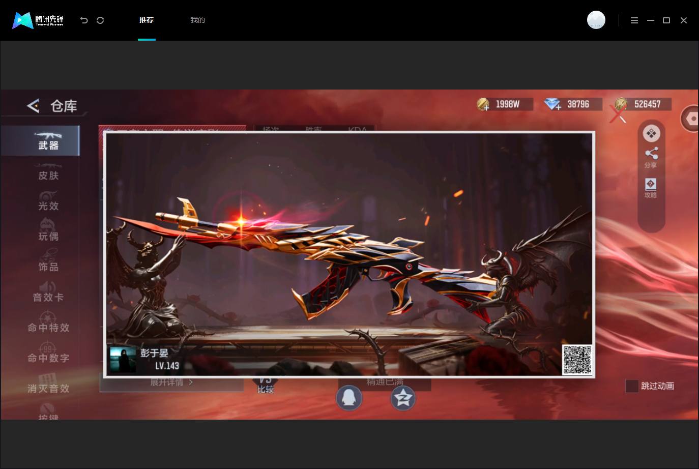Screen dimensions: 699x469
Task: Refresh the page with reload icon
Action: click(100, 20)
